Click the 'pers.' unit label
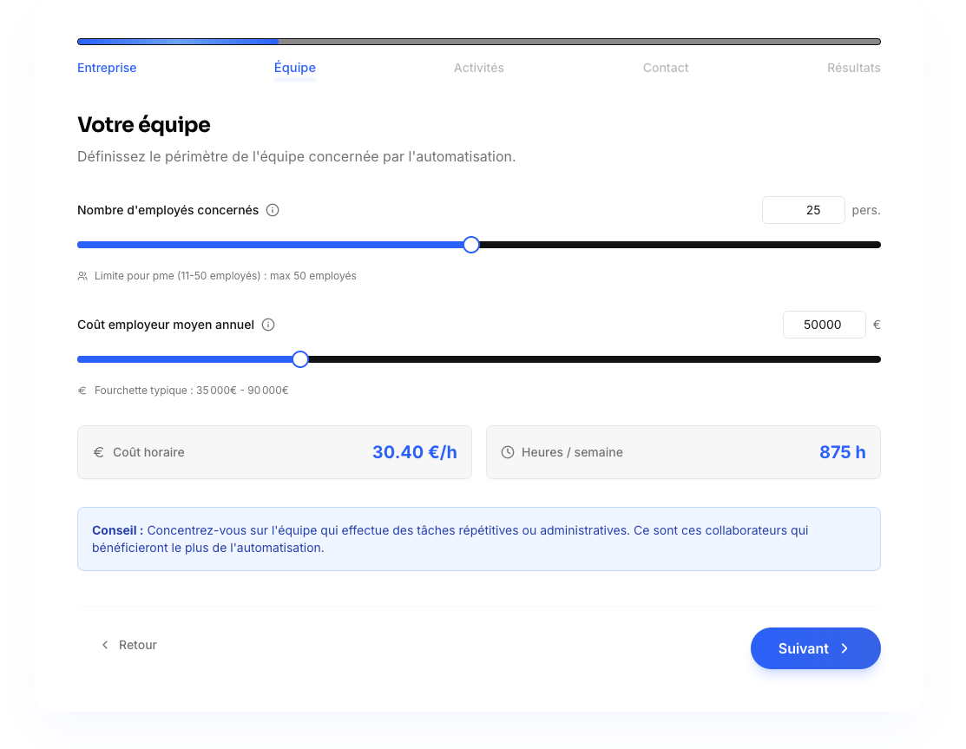The width and height of the screenshot is (966, 749). [x=866, y=210]
